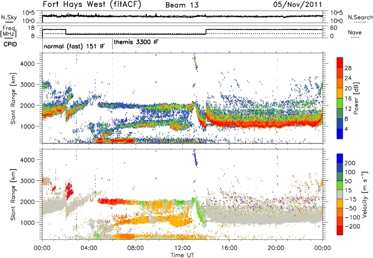
Task: Click the '60' Nave axis tick label
Action: [333, 28]
